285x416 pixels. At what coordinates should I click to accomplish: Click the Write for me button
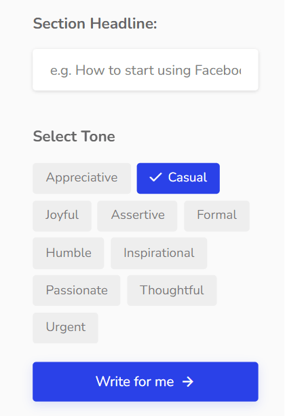click(x=145, y=382)
